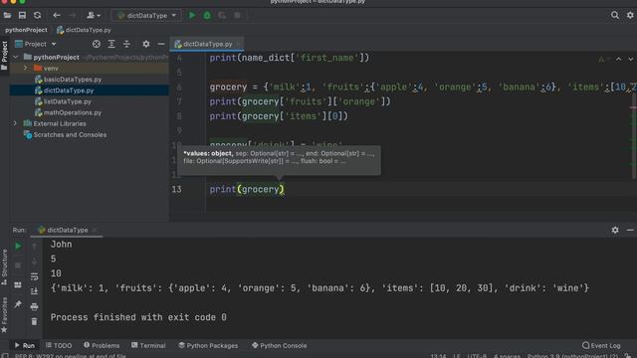Screen dimensions: 637x358
Task: Open the Event Log
Action: (x=601, y=345)
